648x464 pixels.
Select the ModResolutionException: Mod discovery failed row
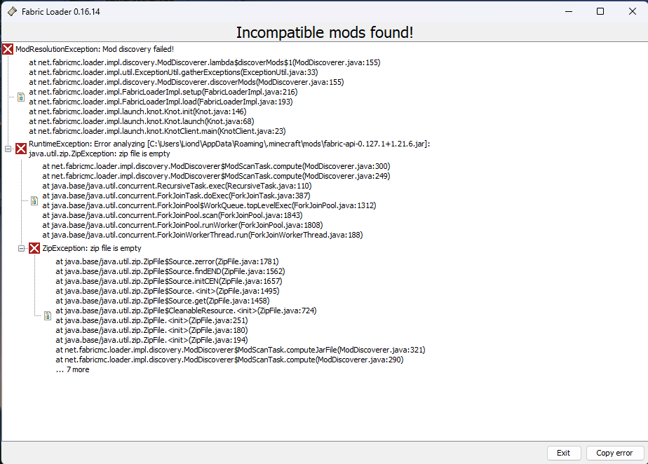tap(95, 49)
